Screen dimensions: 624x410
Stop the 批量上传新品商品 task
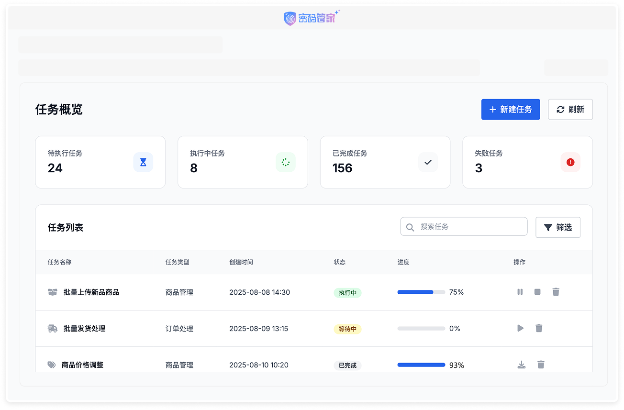pos(537,292)
